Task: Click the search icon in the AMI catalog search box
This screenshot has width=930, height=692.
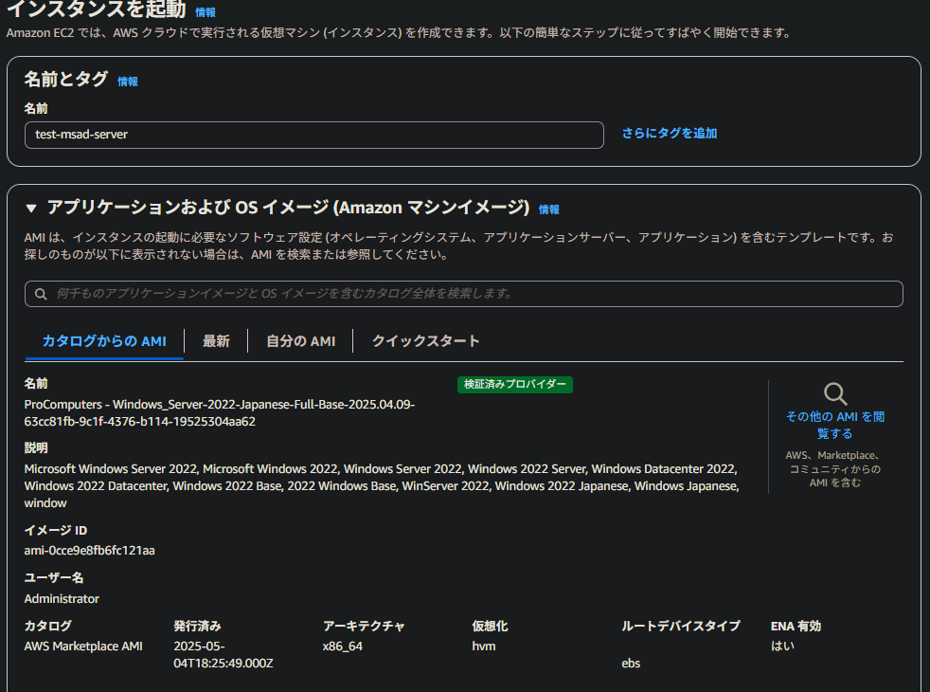Action: (41, 294)
